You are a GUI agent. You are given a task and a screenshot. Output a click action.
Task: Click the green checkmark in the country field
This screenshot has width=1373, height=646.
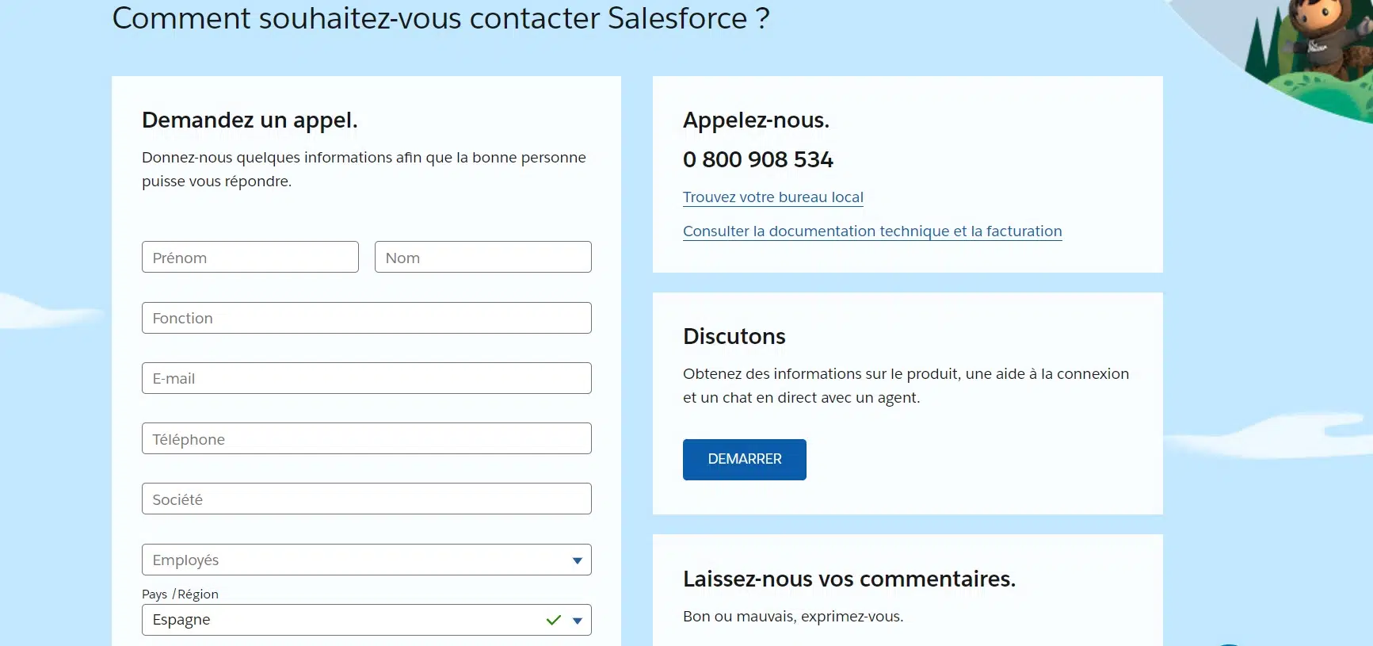553,620
